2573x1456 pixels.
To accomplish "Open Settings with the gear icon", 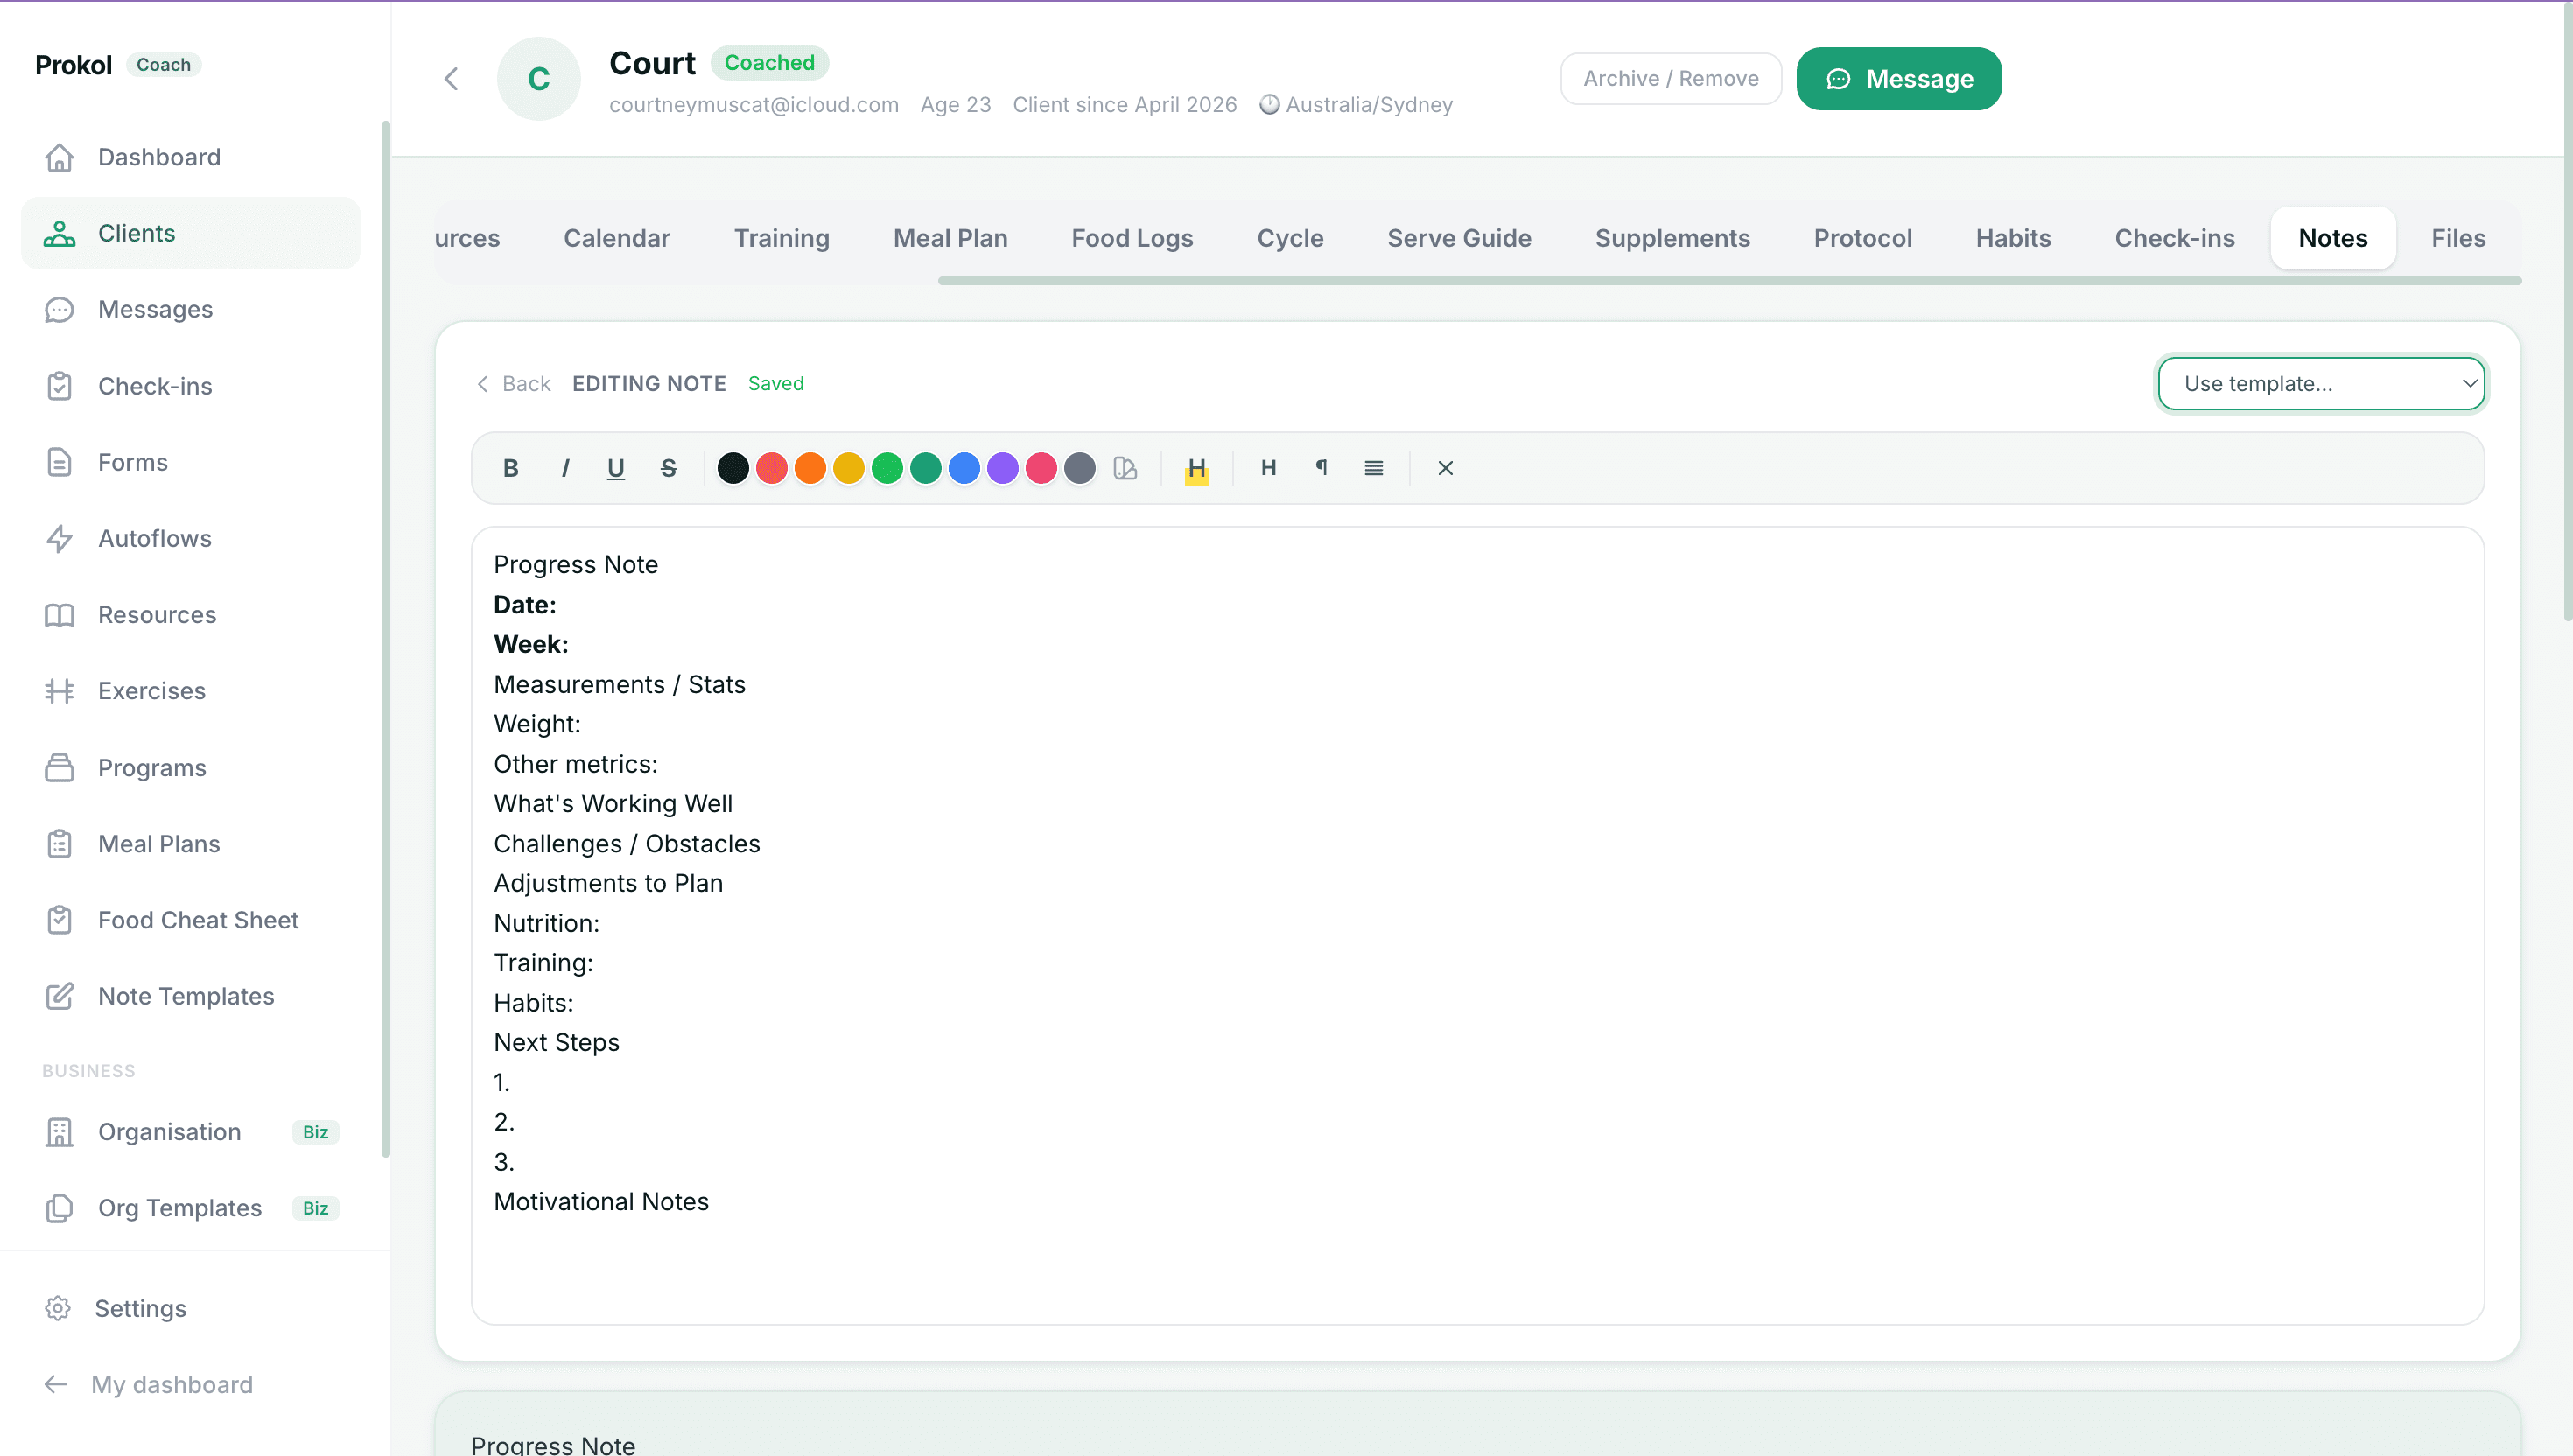I will coord(58,1308).
